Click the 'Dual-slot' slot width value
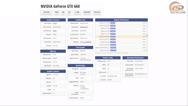This screenshot has width=188, height=106. click(x=83, y=69)
